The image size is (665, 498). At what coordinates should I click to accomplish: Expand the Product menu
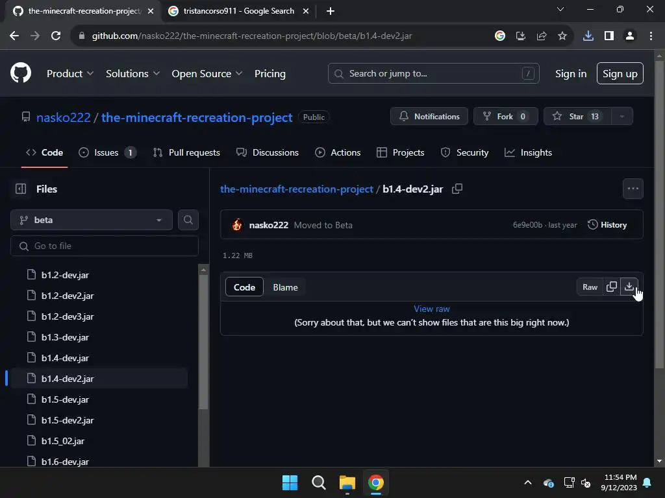(70, 73)
